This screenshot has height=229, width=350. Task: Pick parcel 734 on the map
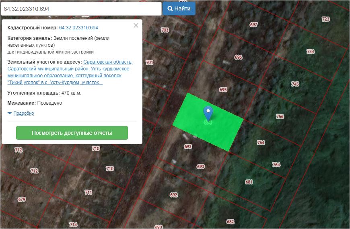(x=310, y=52)
